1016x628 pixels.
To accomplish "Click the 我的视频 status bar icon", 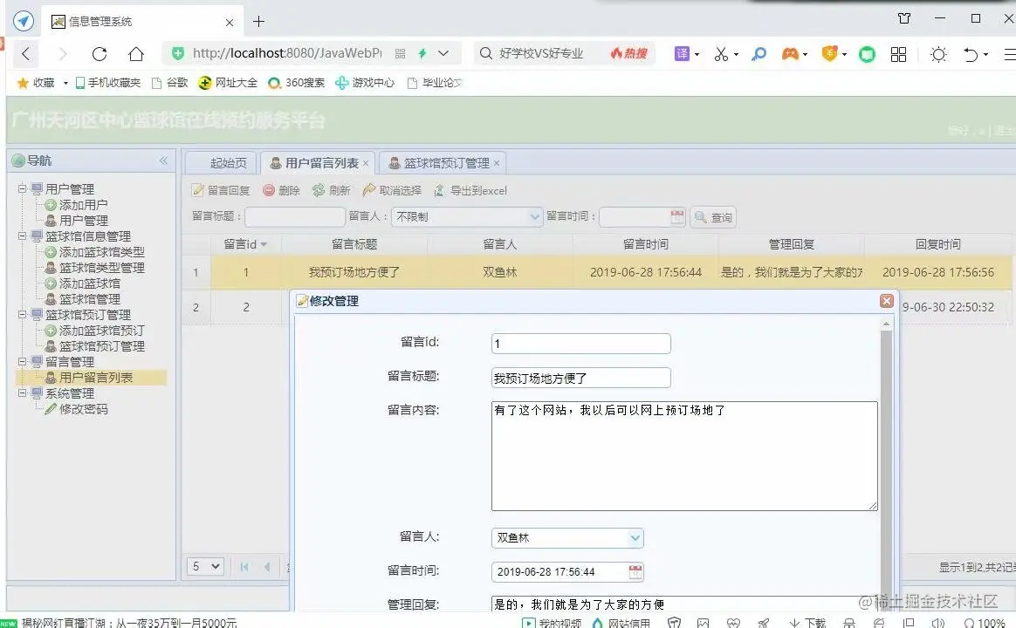I will (529, 623).
